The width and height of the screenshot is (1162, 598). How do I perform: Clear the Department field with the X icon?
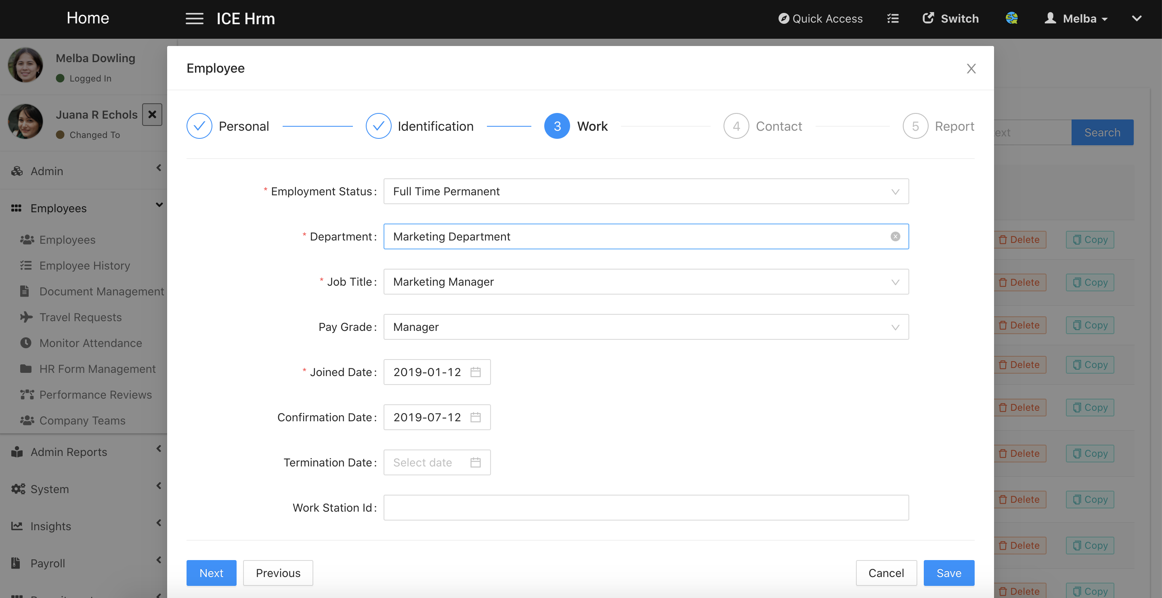click(x=895, y=236)
